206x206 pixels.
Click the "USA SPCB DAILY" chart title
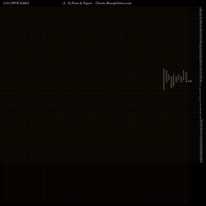[x=16, y=3]
